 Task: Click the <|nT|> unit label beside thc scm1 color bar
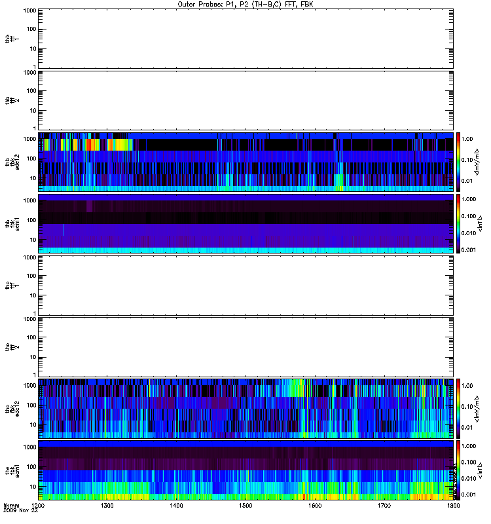481,470
